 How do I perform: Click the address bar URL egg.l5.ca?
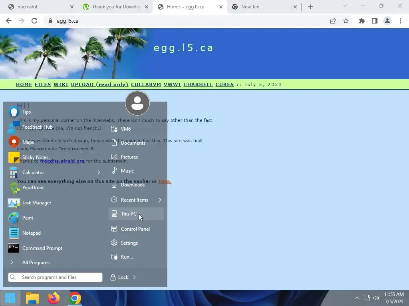pos(68,21)
